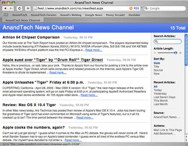Click Read more for Apple Unleashes Tiger
Image resolution: width=188 pixels, height=146 pixels.
coord(89,95)
